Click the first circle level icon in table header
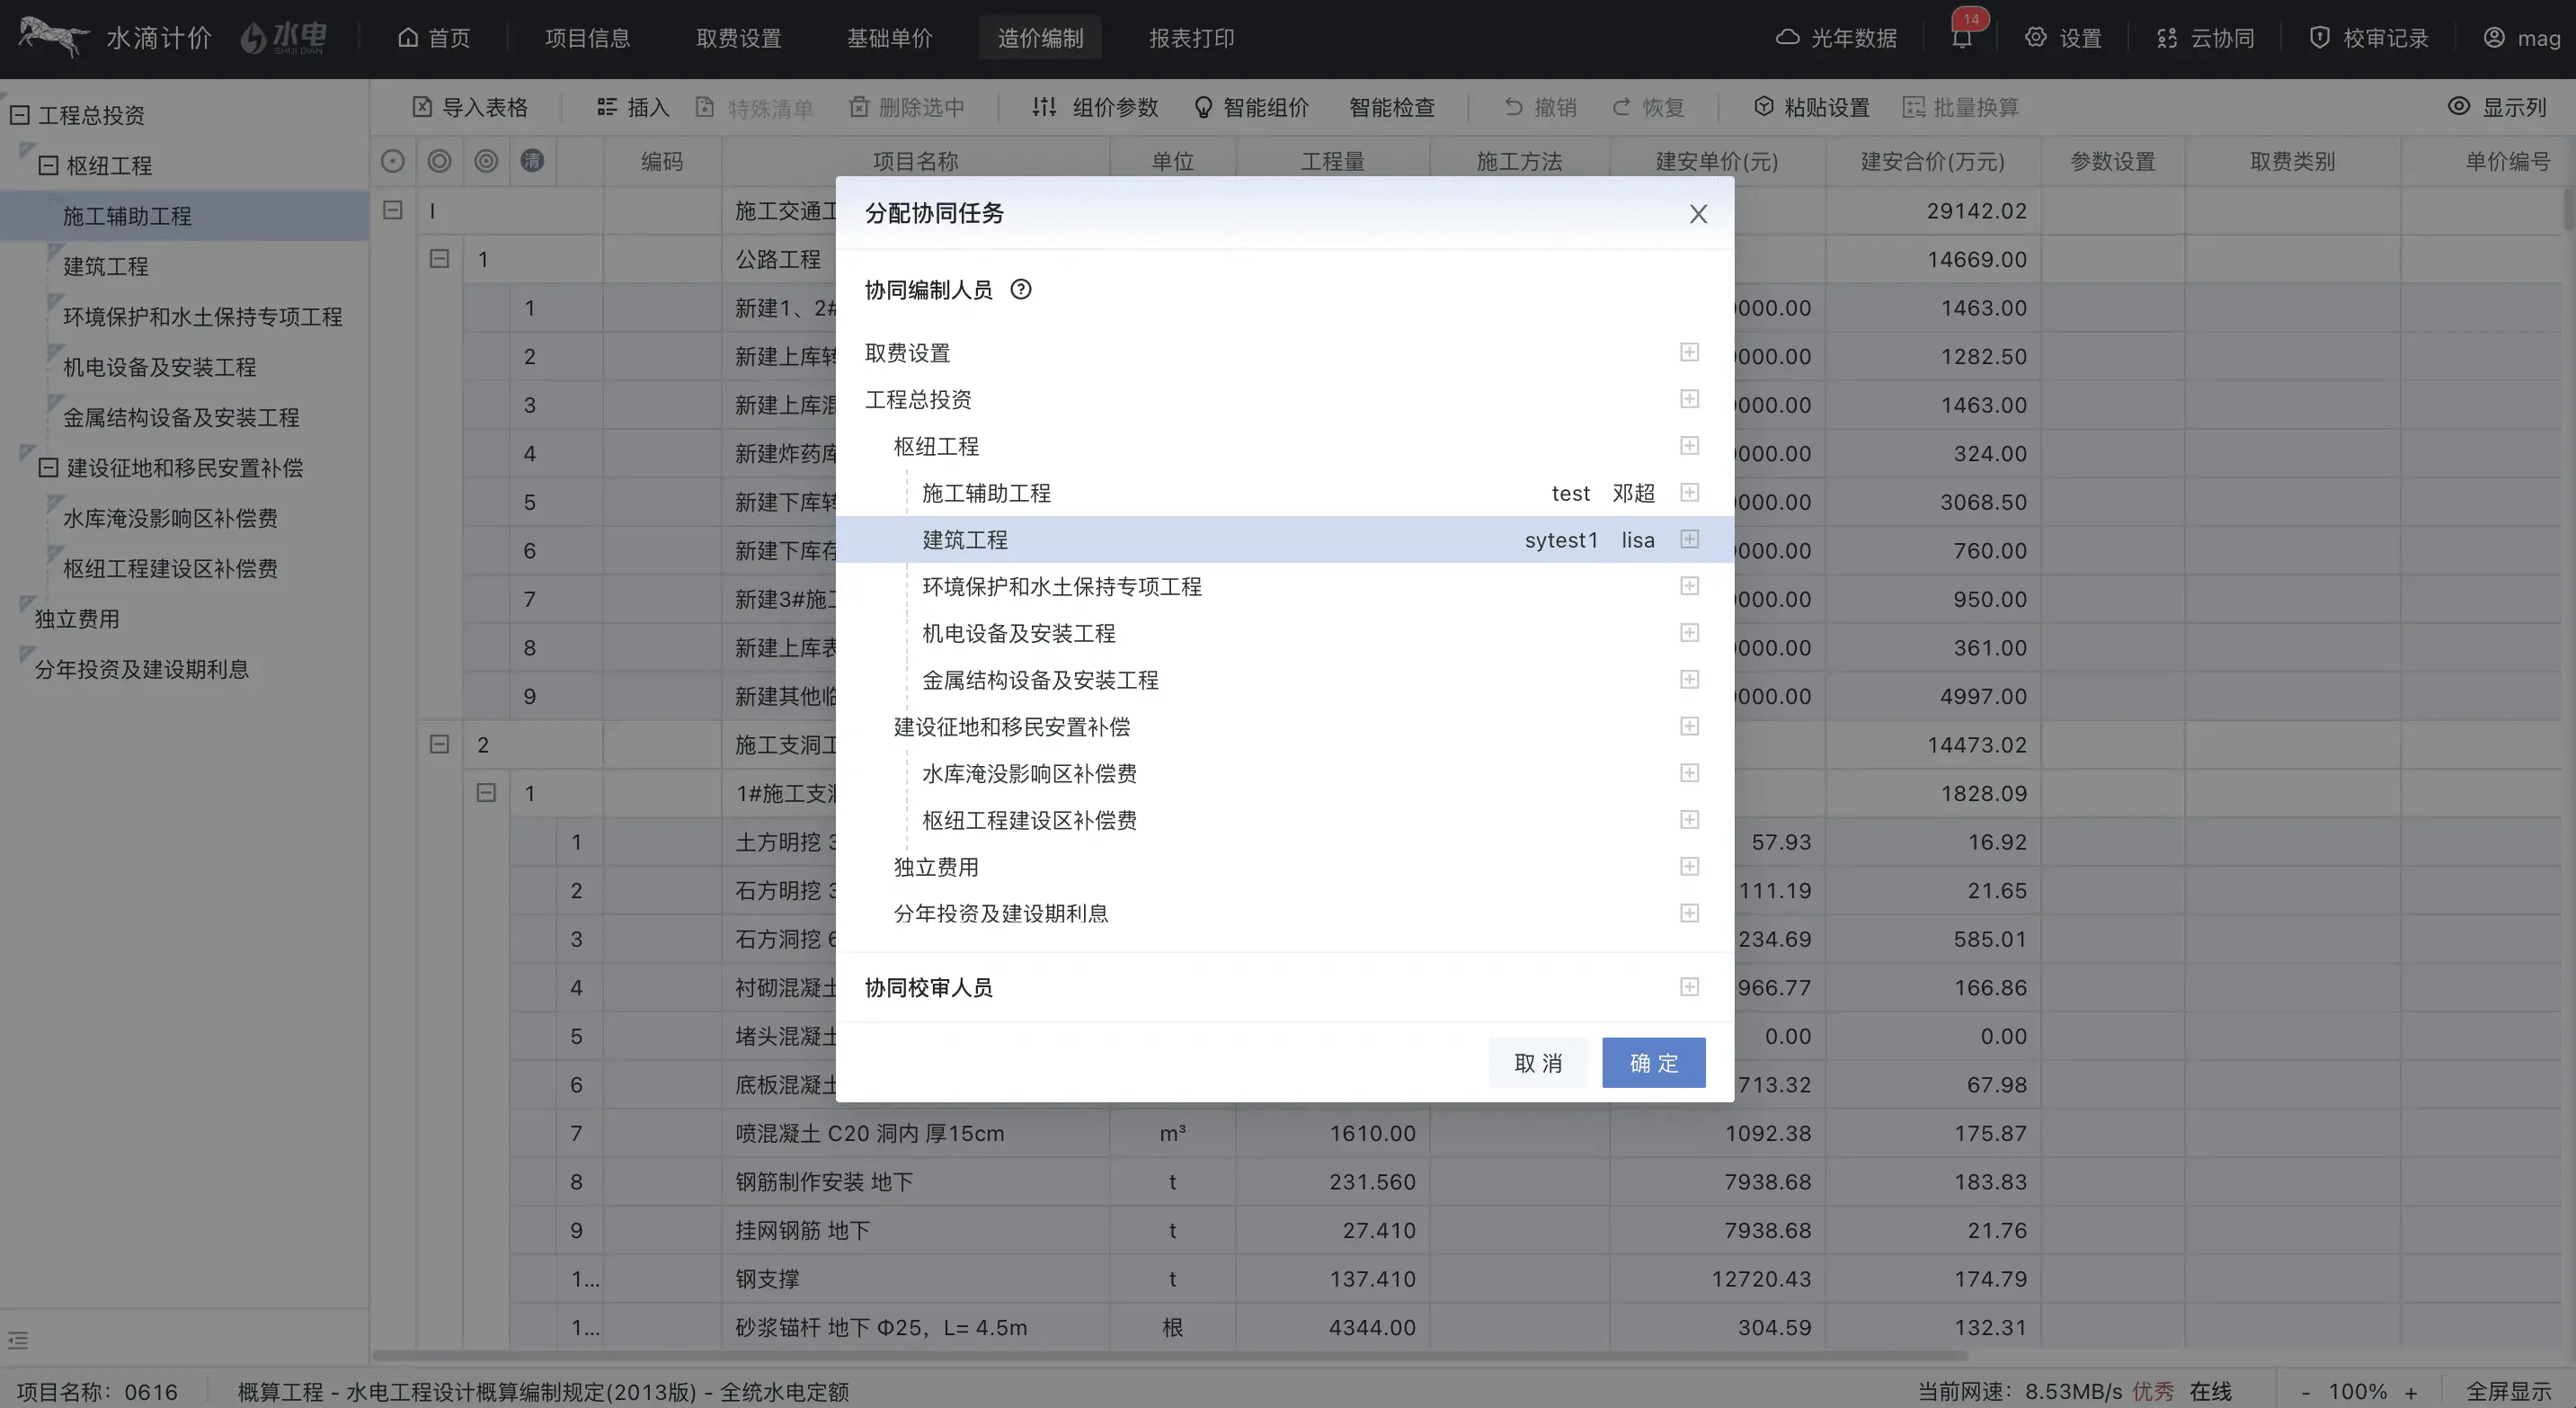Viewport: 2576px width, 1408px height. coord(393,161)
